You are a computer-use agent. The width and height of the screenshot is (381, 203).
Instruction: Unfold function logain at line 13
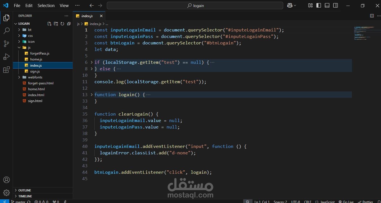(92, 94)
